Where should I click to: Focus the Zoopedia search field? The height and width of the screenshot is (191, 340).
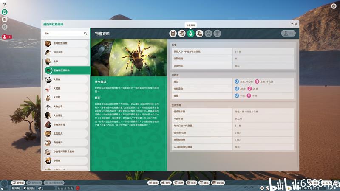point(65,34)
